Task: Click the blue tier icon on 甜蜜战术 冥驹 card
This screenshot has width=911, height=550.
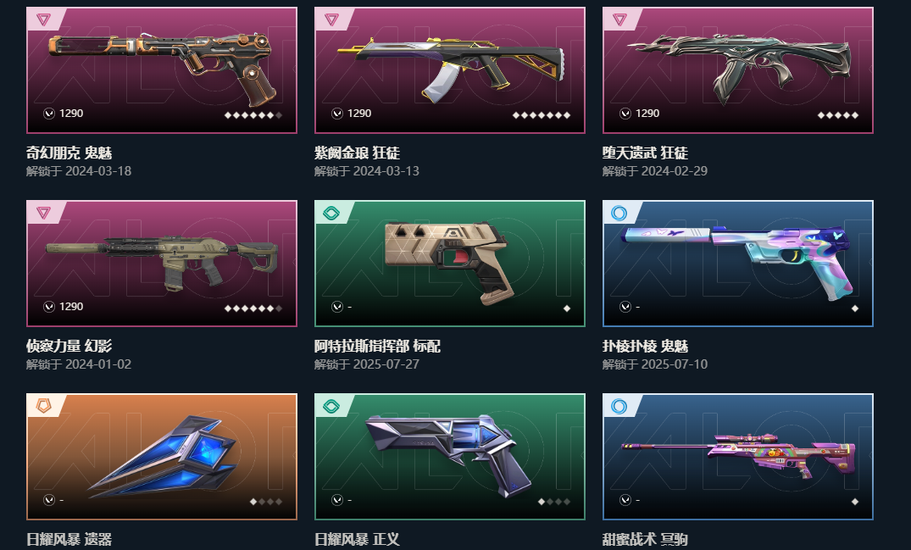Action: (619, 406)
